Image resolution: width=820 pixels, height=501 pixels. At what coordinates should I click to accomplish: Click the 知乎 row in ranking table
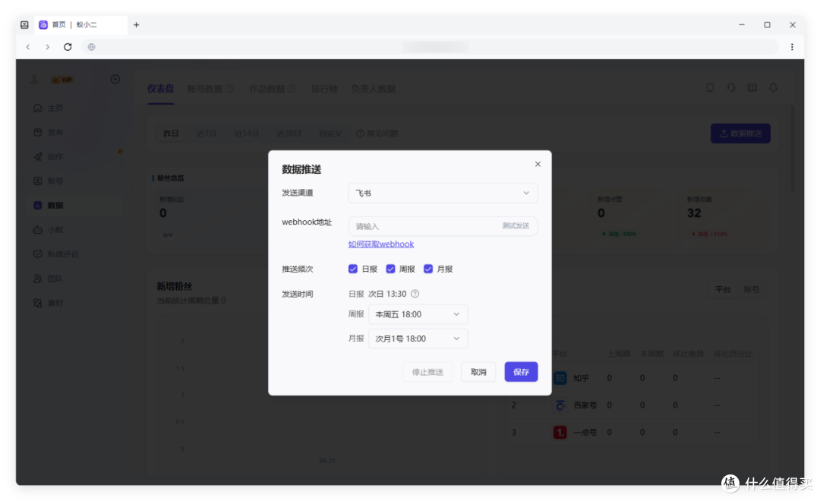tap(632, 378)
